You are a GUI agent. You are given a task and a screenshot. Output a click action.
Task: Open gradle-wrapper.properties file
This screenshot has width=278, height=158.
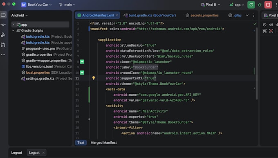47,61
